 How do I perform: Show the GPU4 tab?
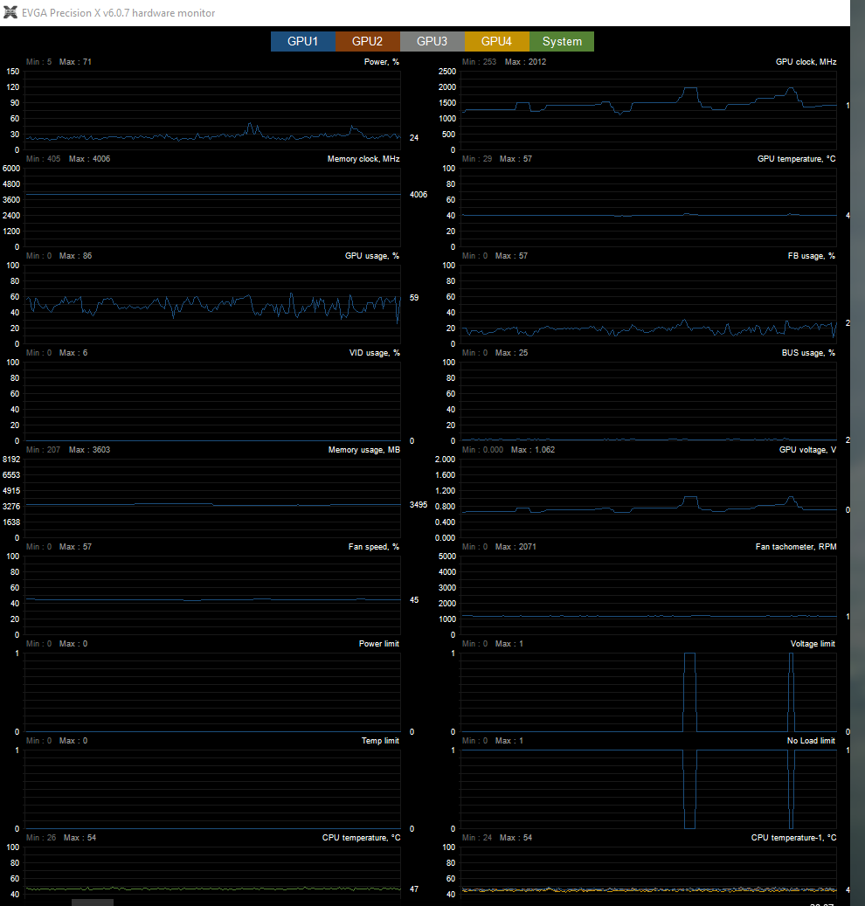pos(497,42)
